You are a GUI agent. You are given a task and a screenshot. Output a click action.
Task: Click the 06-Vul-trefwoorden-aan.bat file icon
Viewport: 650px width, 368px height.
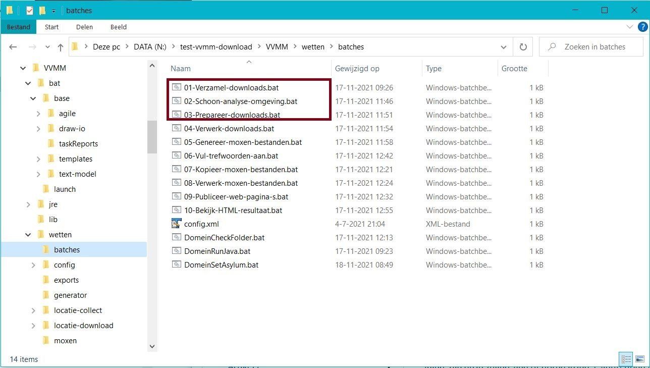click(176, 155)
